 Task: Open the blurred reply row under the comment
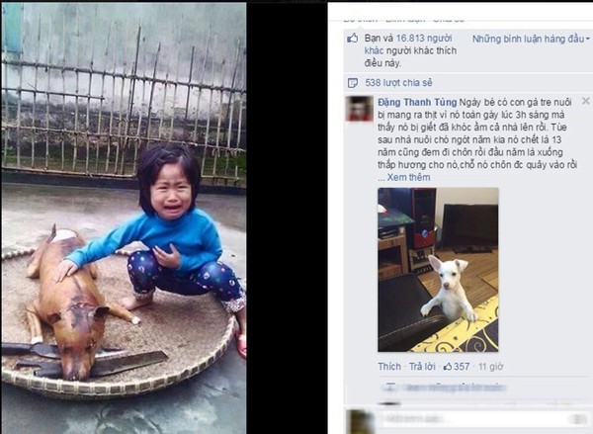(445, 388)
